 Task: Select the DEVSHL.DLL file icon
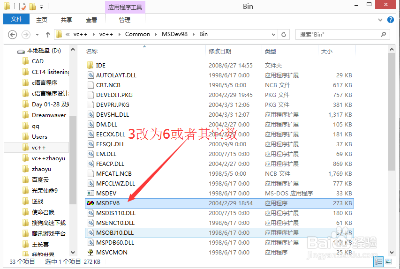(91, 114)
